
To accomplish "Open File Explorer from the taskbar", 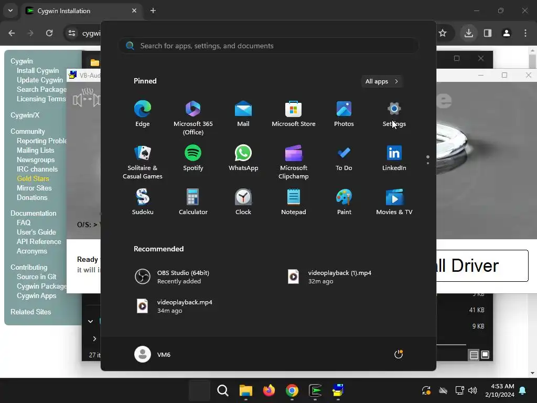I will pyautogui.click(x=245, y=390).
